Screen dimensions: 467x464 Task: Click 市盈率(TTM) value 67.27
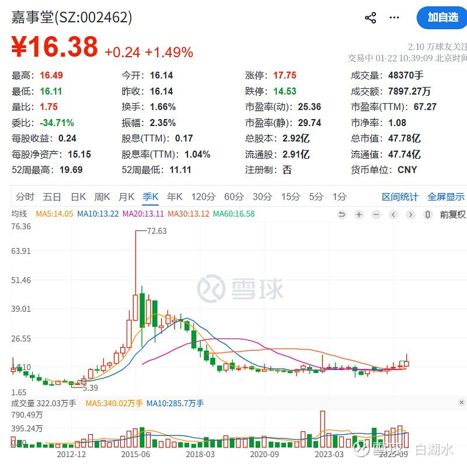pyautogui.click(x=425, y=107)
